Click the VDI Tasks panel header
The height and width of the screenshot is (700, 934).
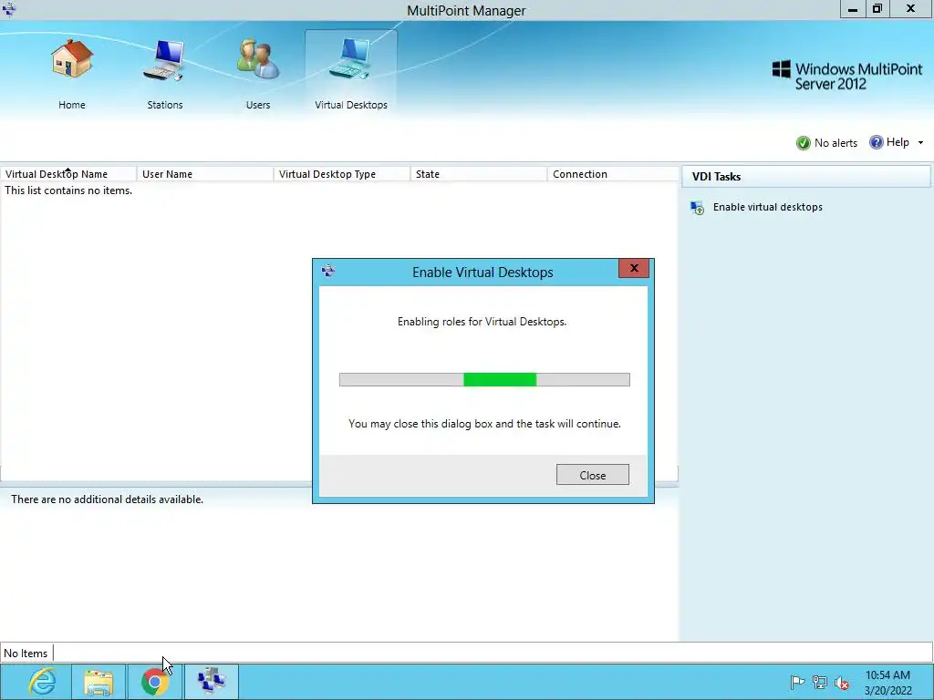pos(806,177)
